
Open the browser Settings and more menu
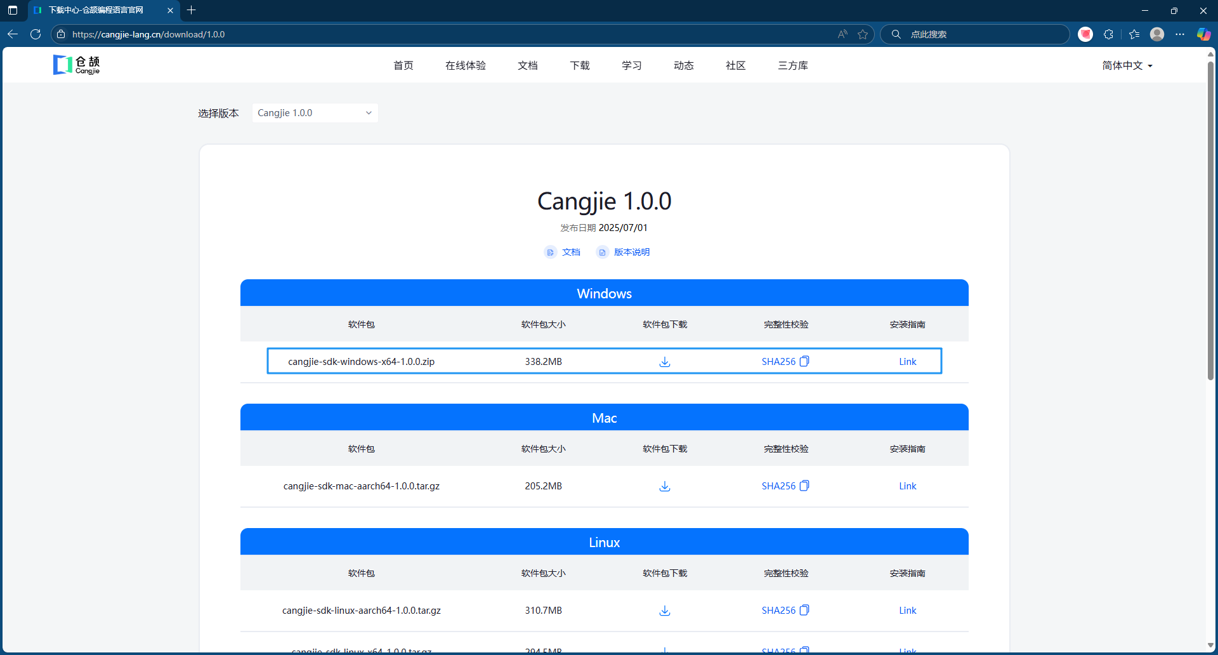click(1180, 34)
